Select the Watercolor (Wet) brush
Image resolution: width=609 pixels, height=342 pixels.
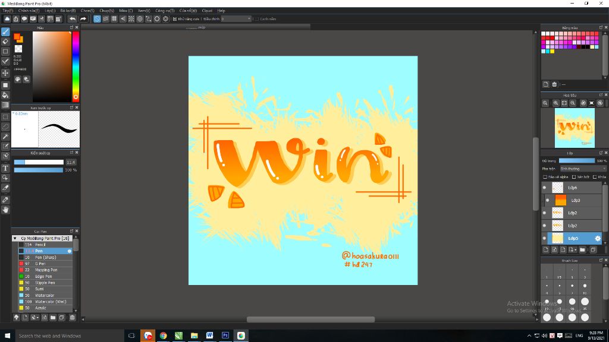point(45,302)
